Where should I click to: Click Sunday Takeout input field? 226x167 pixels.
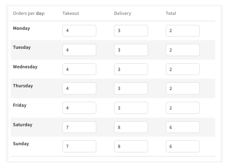tap(79, 146)
